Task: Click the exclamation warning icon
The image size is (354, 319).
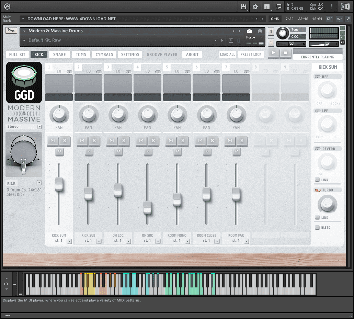Action: (332, 7)
